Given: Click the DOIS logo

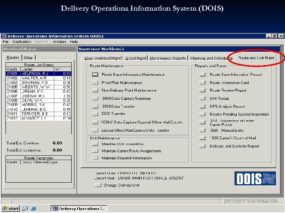Looking at the screenshot, I should pos(255,179).
